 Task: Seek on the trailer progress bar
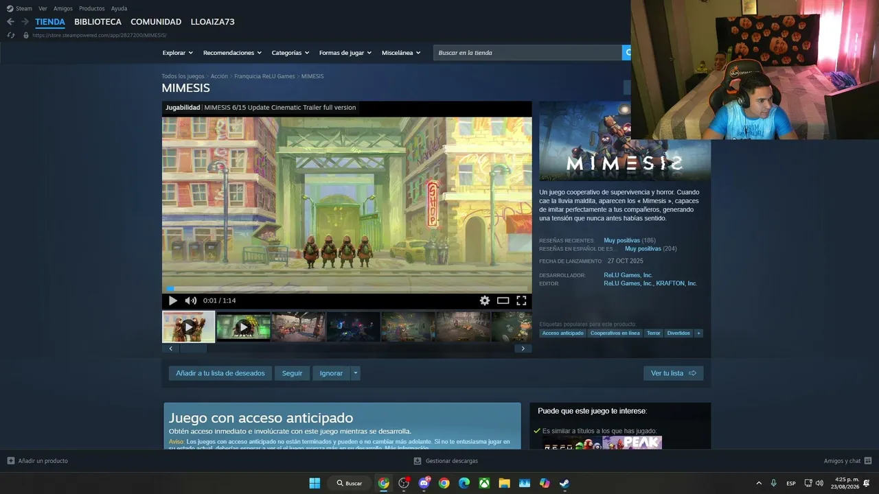pos(347,289)
